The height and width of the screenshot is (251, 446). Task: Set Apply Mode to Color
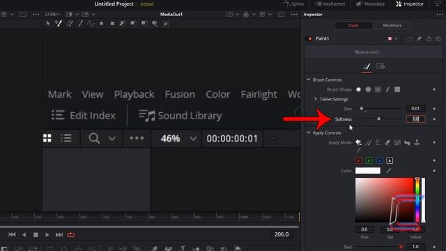358,142
